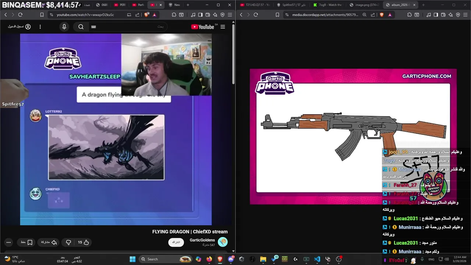Switch to the 'New' tab in left browser

174,5
